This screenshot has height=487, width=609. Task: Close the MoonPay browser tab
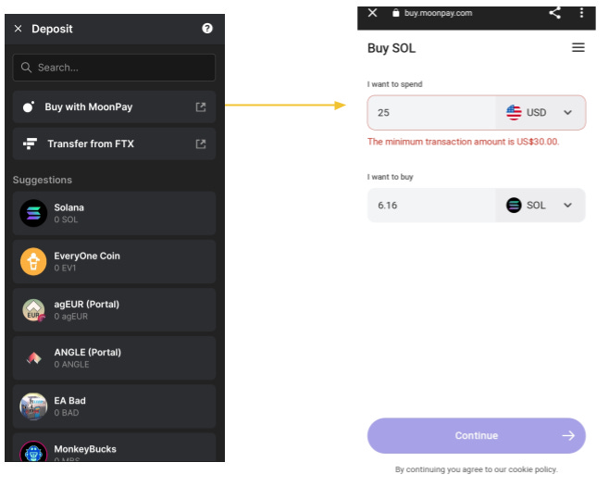click(x=372, y=13)
